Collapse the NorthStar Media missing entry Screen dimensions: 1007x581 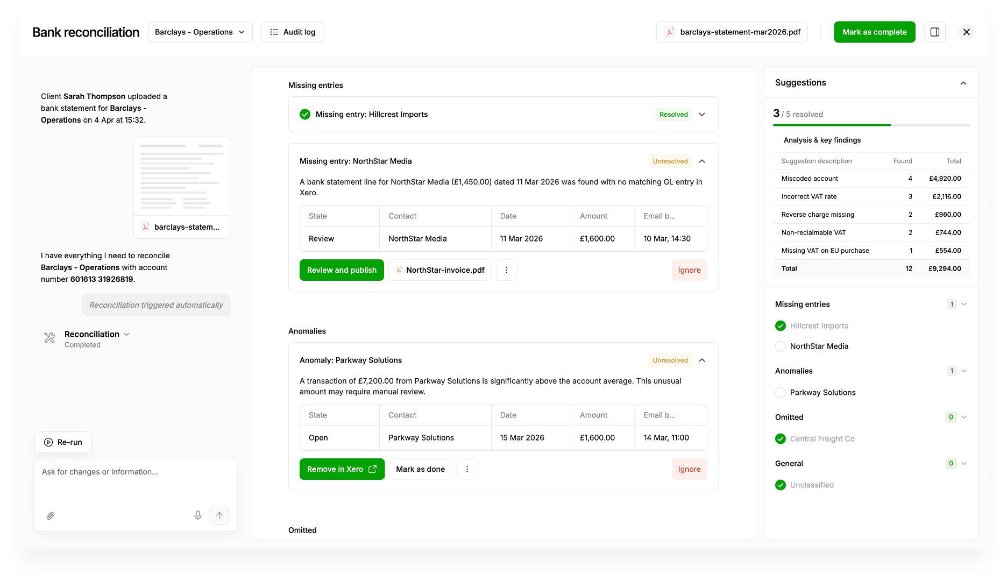pyautogui.click(x=702, y=161)
